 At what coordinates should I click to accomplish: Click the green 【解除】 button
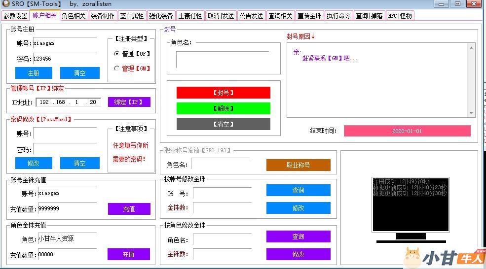pos(223,108)
